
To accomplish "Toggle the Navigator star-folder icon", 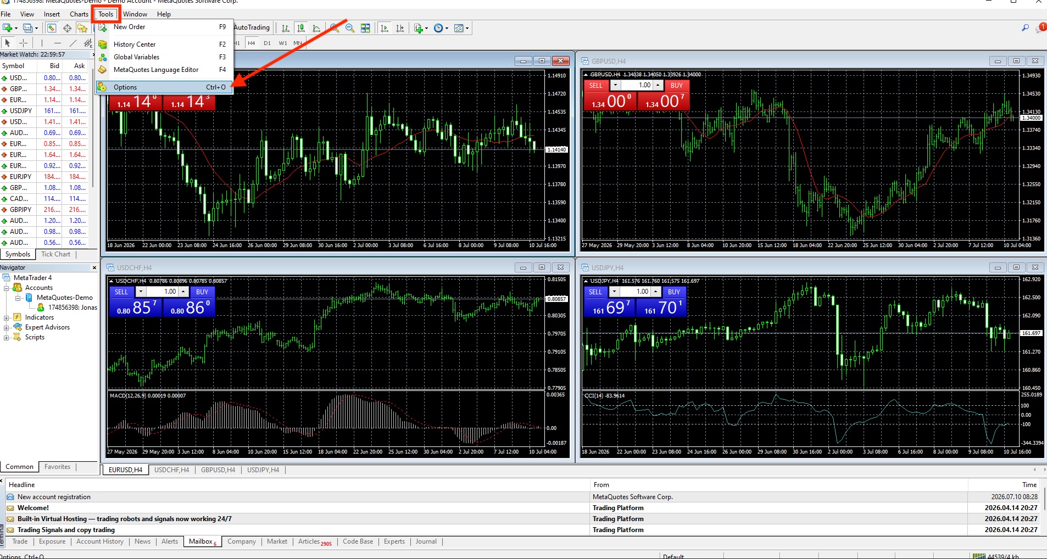I will (82, 28).
